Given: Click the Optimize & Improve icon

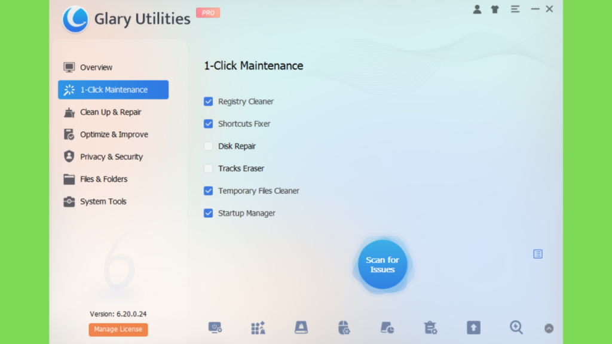Looking at the screenshot, I should [69, 134].
